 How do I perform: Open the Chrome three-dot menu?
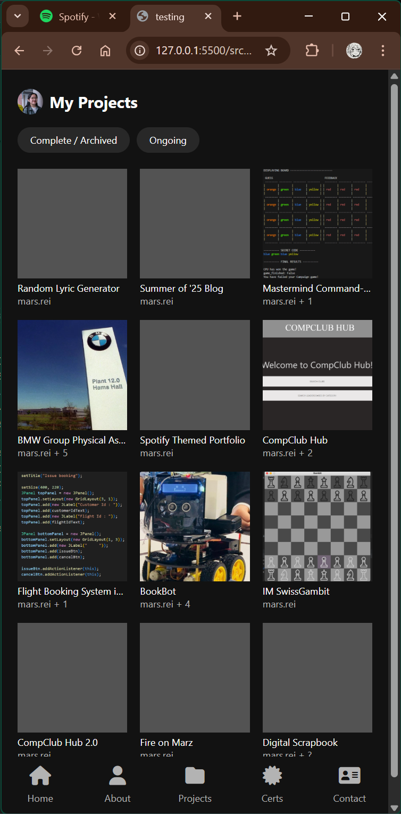(383, 51)
